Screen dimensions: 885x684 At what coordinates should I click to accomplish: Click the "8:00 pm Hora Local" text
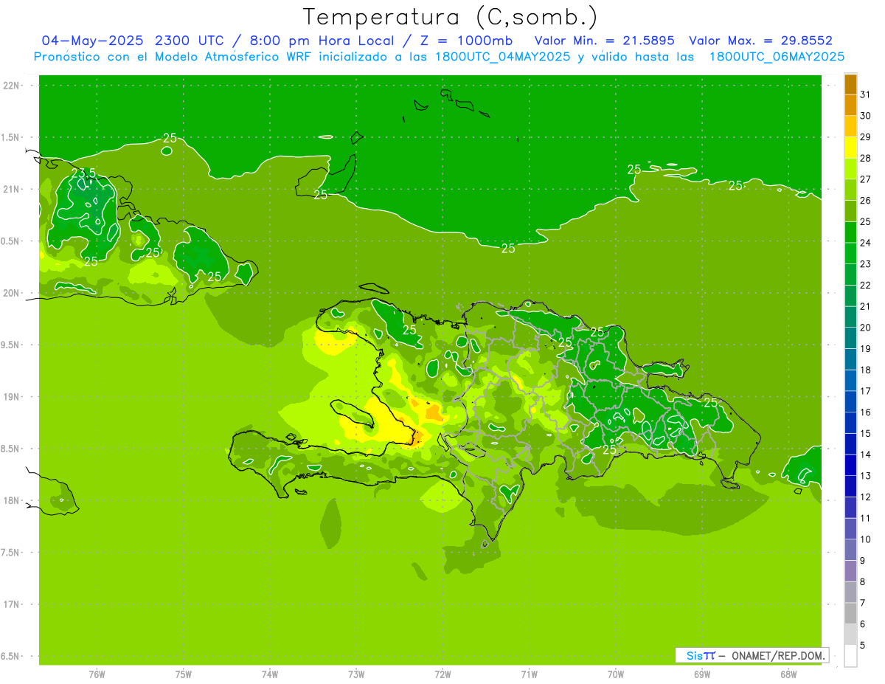322,41
